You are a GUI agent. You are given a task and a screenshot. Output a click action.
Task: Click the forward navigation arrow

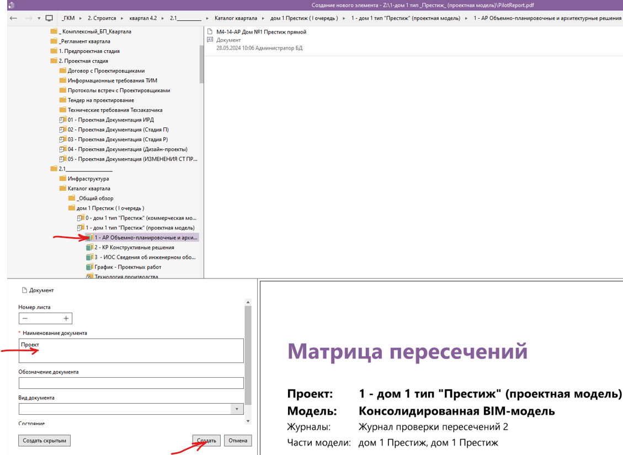click(29, 18)
